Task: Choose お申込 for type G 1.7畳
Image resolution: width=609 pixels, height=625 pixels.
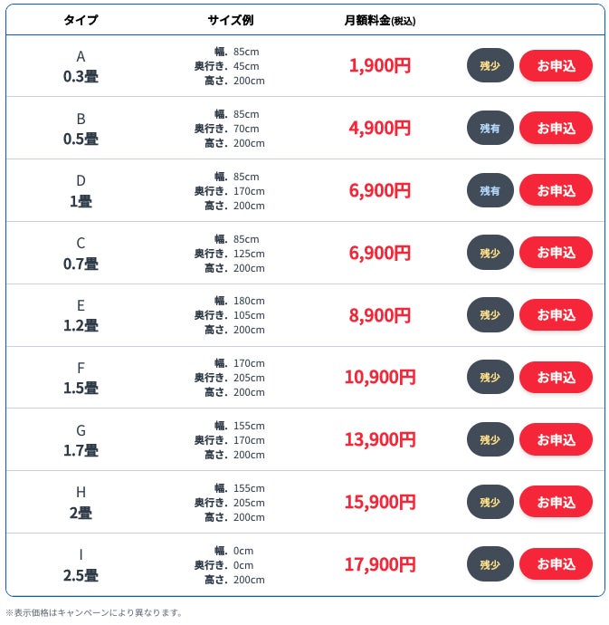Action: click(556, 439)
